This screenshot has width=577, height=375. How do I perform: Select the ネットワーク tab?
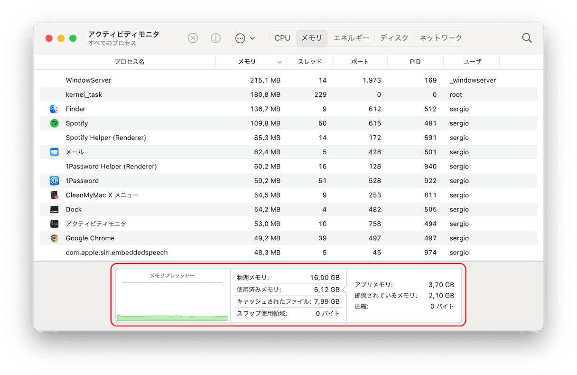coord(441,38)
